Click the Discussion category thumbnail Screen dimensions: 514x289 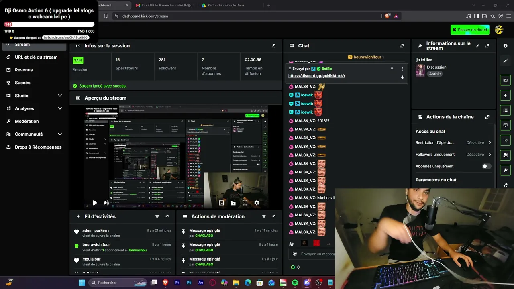[420, 70]
